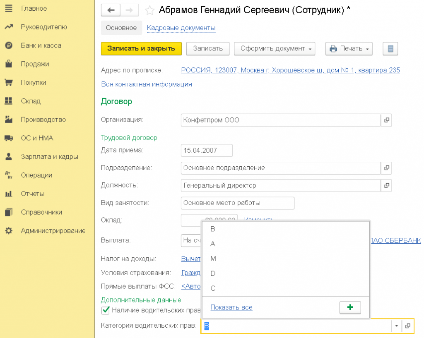Viewport: 424px width, 338px height.
Task: Click Показать все link in dropdown
Action: tap(231, 307)
